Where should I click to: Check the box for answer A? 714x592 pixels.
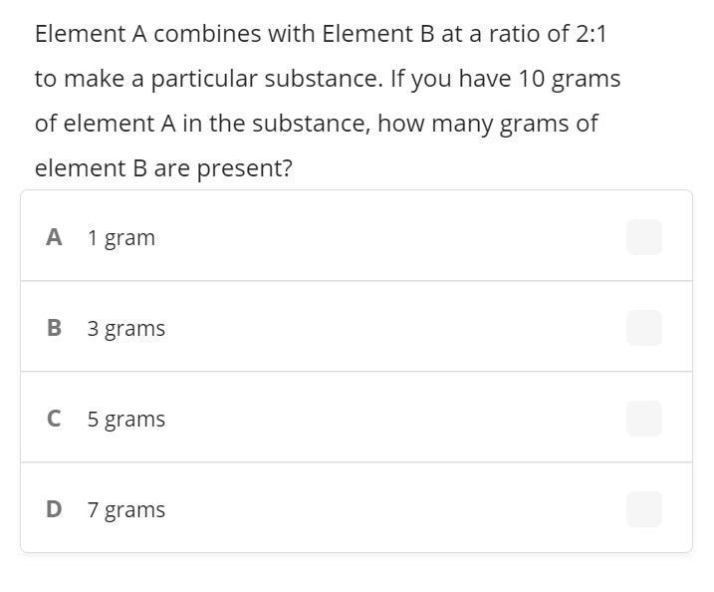[643, 237]
